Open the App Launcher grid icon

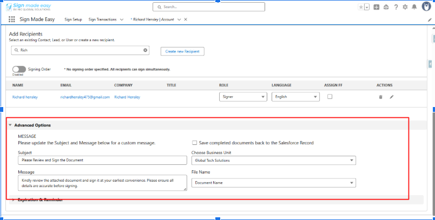[x=12, y=19]
